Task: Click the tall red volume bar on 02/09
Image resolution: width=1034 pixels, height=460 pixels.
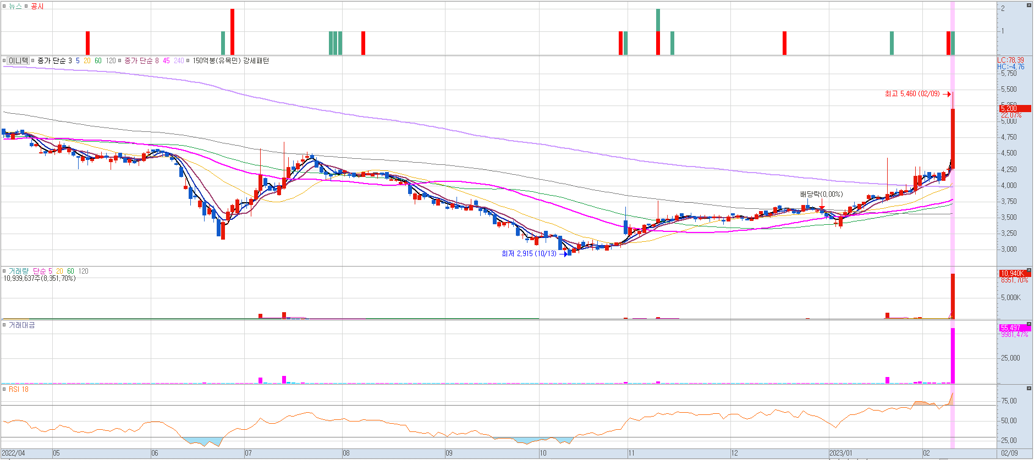Action: tap(953, 296)
